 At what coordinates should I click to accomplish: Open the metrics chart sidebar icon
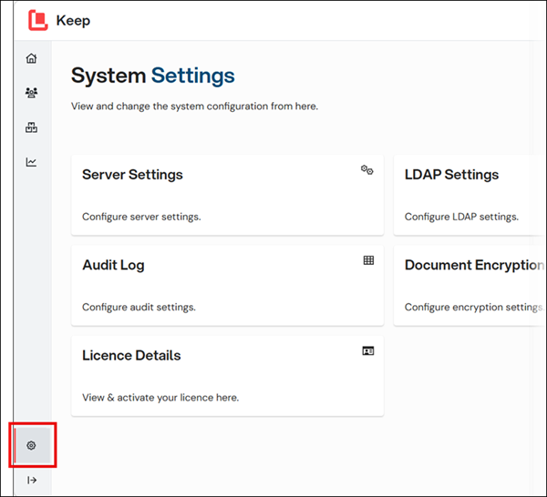point(31,162)
